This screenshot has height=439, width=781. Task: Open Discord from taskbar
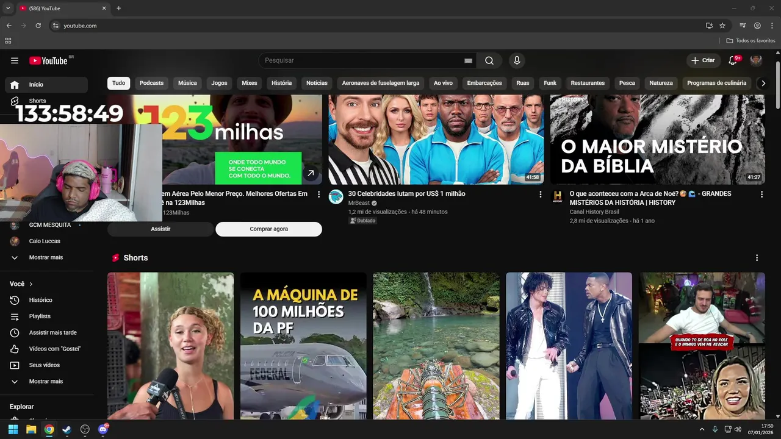103,429
